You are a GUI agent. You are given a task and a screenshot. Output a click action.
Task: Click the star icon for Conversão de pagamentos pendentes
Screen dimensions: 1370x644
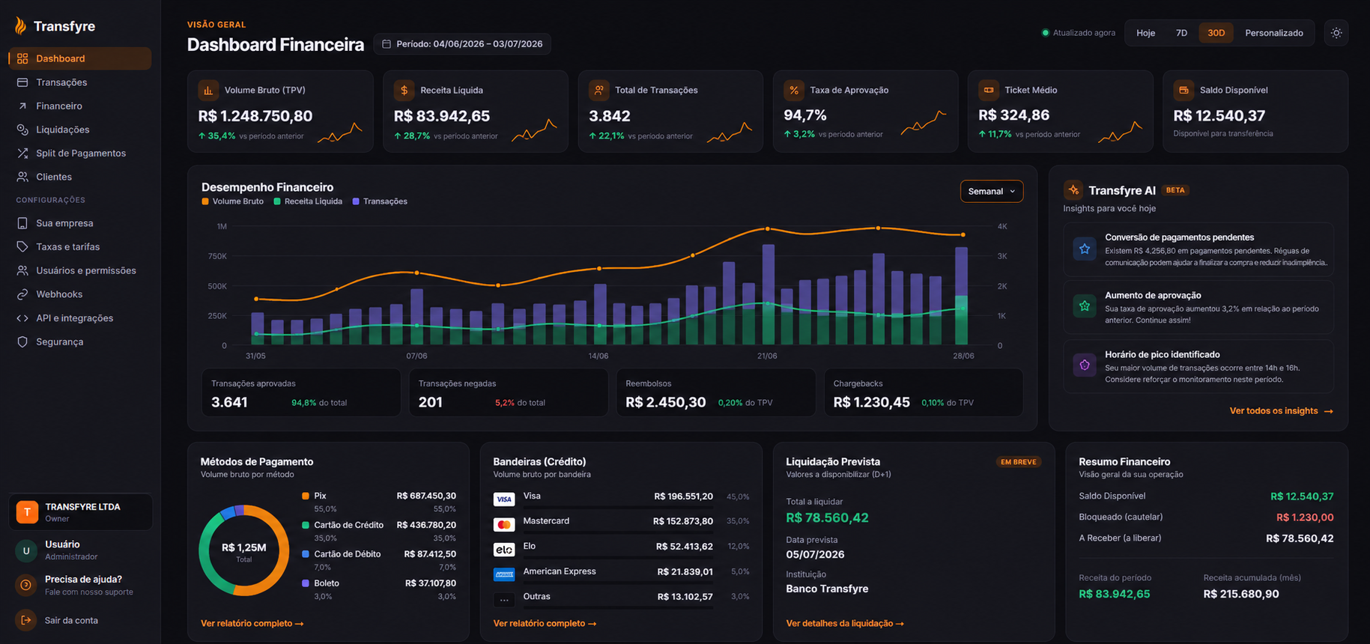(1084, 249)
